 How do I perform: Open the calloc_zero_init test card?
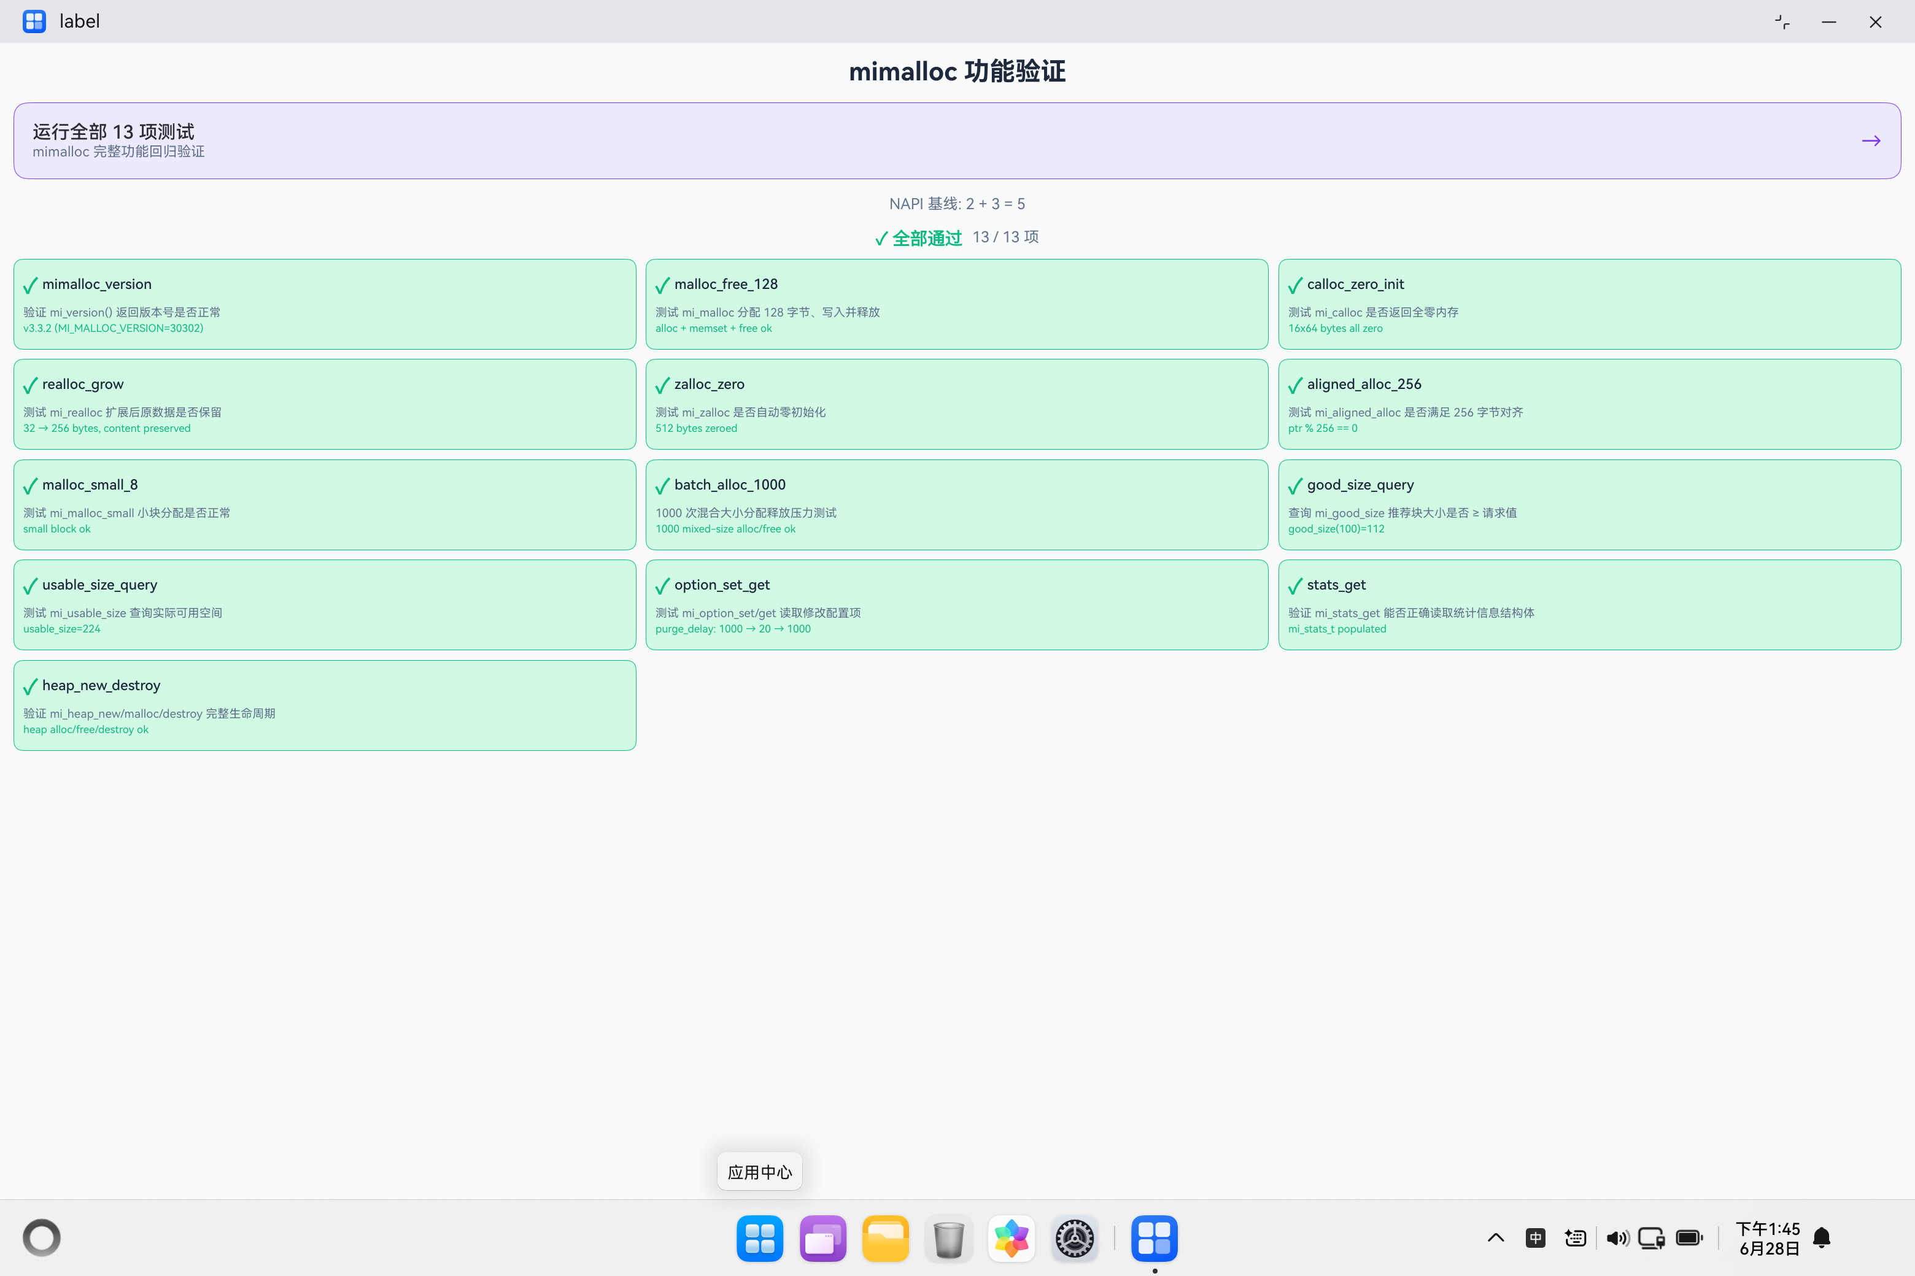point(1589,304)
